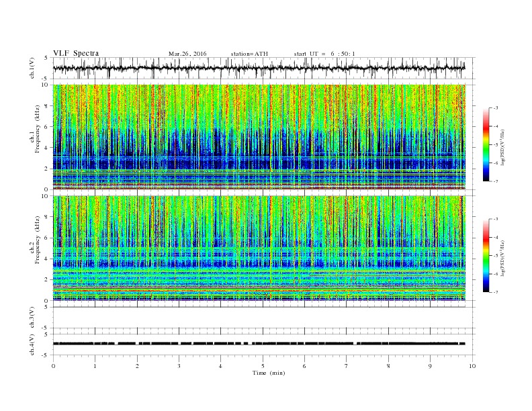Click time axis tick label "8"
The height and width of the screenshot is (411, 532).
pos(388,366)
